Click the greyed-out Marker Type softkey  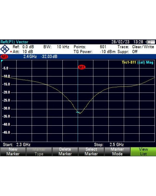coord(39,152)
